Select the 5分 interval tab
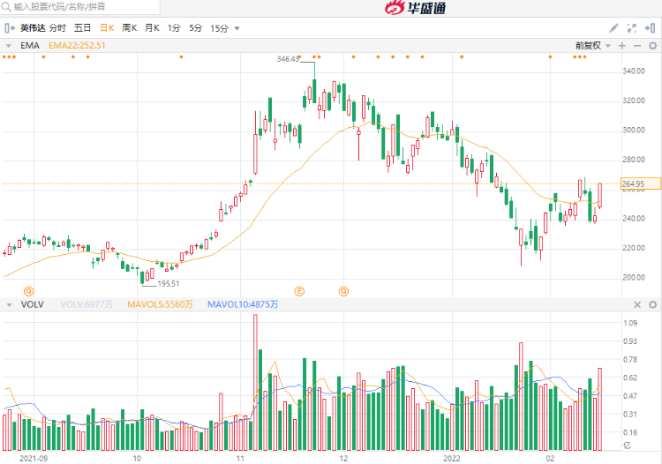 pyautogui.click(x=195, y=28)
